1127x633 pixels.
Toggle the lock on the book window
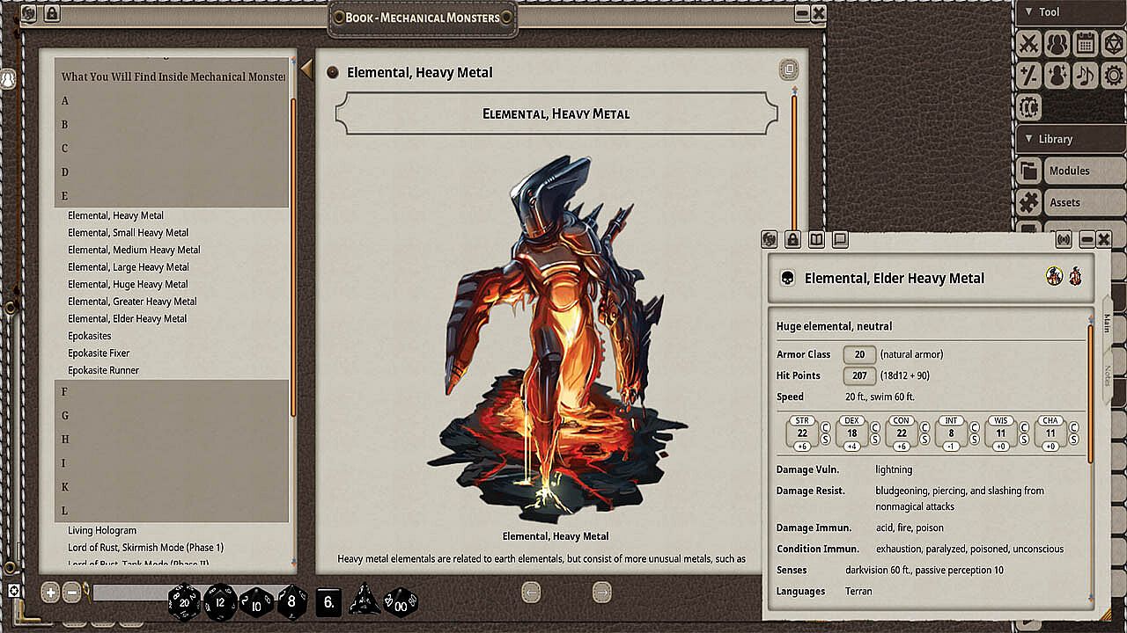coord(51,14)
